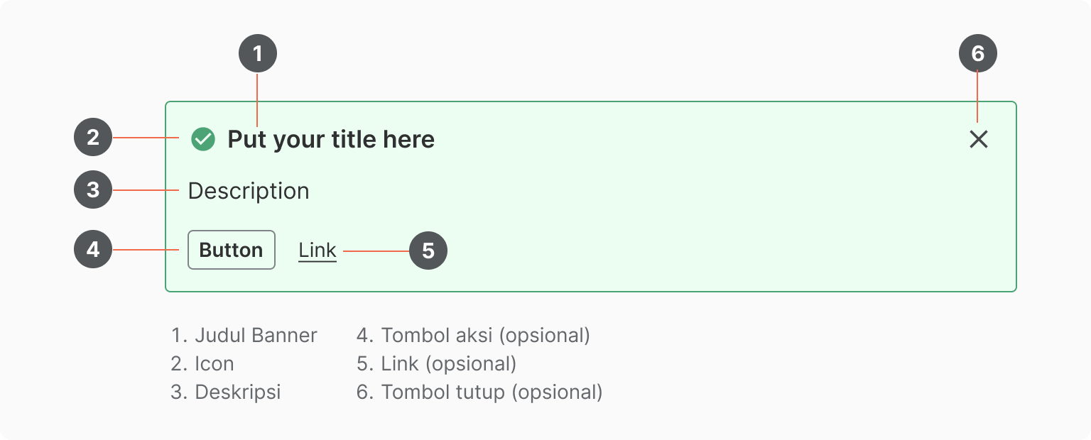Click the green checkmark success icon
The height and width of the screenshot is (440, 1091).
203,139
